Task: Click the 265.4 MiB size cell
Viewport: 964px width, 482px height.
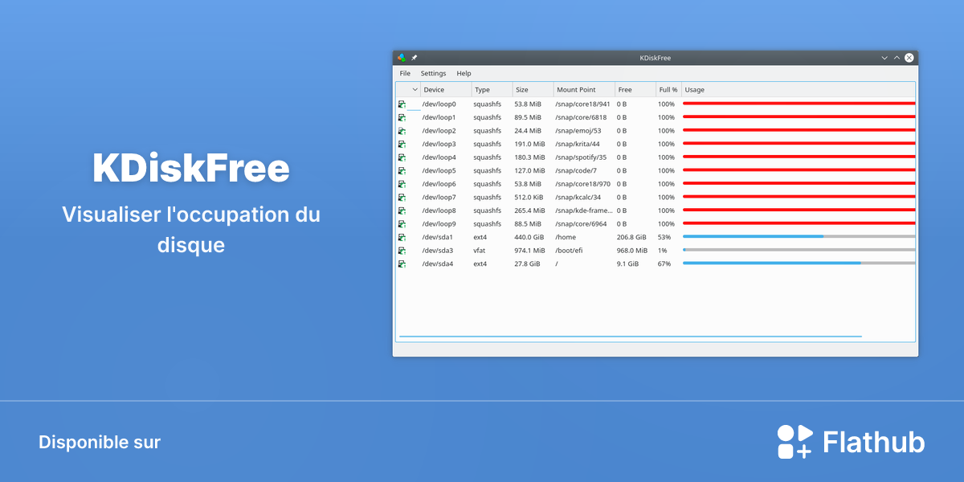Action: tap(529, 210)
